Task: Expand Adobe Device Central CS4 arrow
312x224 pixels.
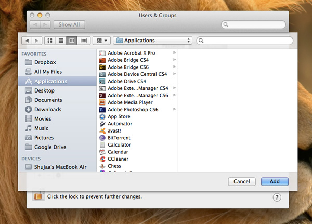Action: click(175, 74)
